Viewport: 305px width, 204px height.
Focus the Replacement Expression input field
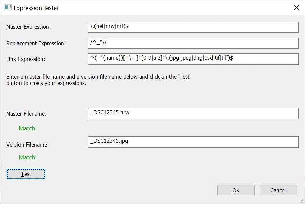[193, 43]
